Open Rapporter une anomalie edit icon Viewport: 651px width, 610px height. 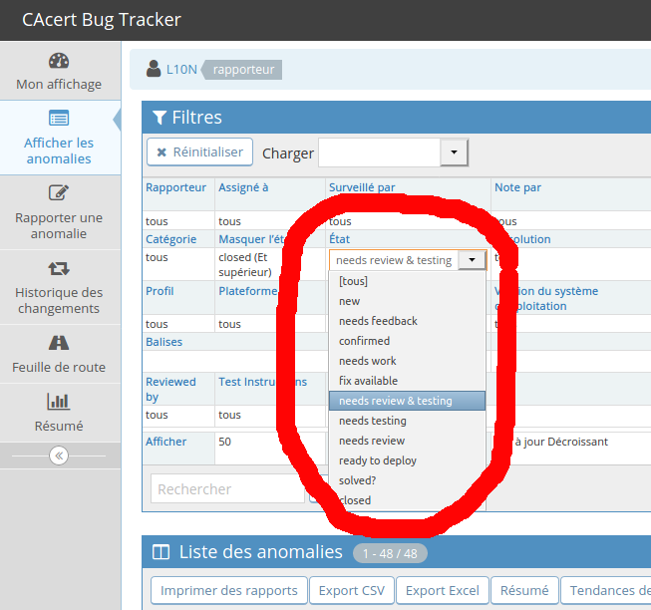59,193
